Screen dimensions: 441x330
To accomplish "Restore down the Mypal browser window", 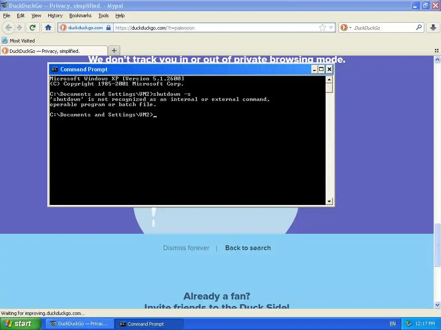I will (425, 5).
